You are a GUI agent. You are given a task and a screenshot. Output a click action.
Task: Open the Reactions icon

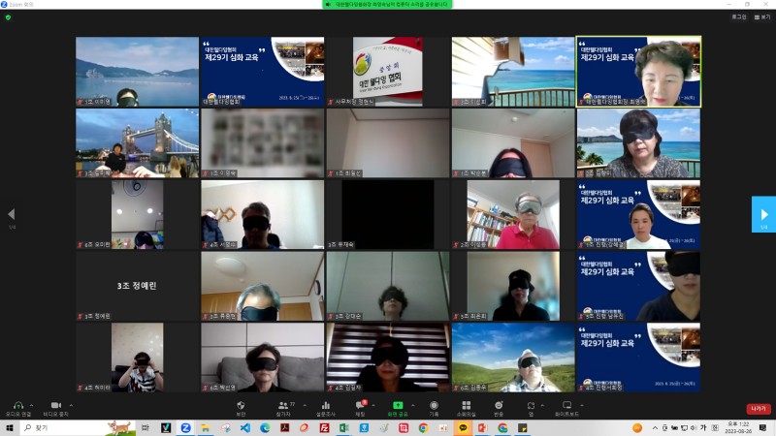[499, 404]
